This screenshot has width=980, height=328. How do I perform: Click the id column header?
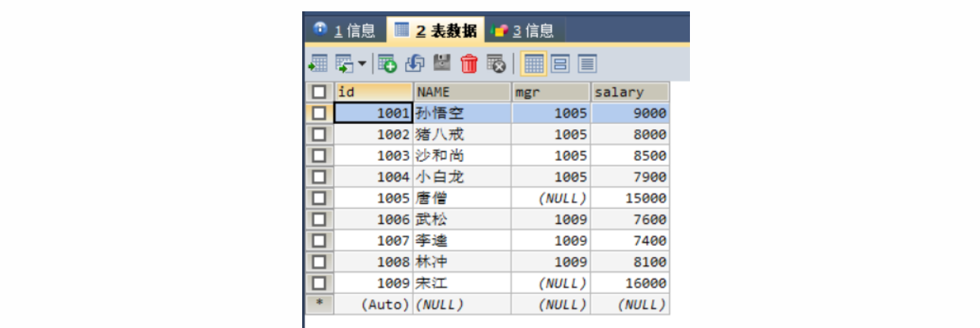tap(373, 92)
